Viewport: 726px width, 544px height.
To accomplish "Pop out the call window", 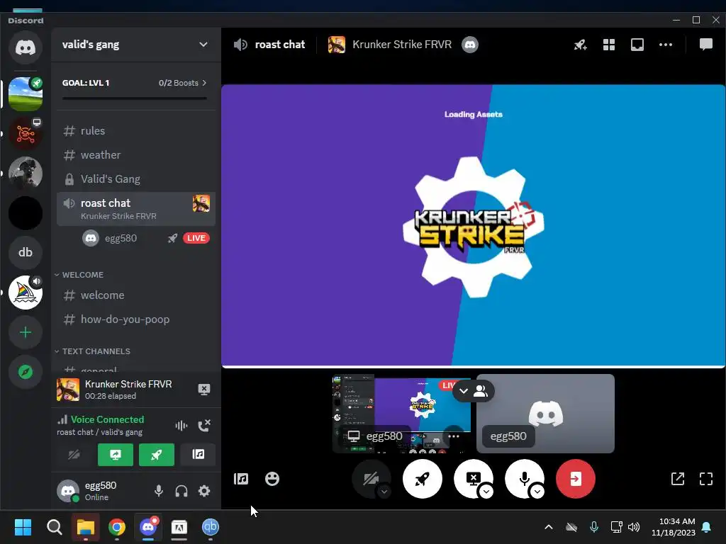I will click(677, 479).
